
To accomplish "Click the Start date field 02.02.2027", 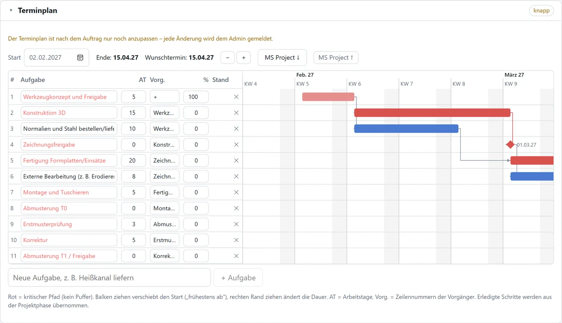I will tap(56, 57).
